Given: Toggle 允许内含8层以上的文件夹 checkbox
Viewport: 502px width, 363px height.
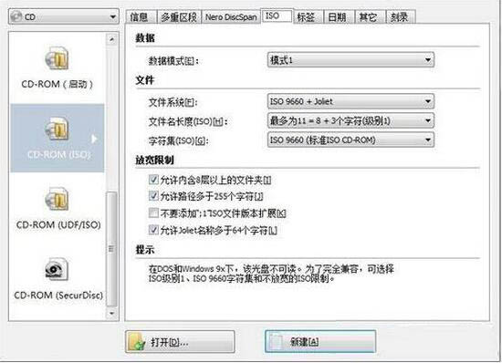Looking at the screenshot, I should 153,180.
